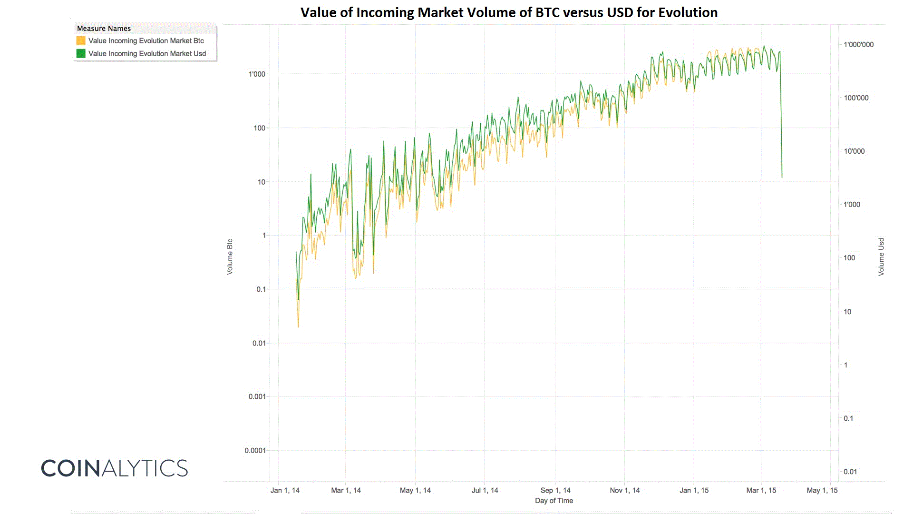Click the Day of Time axis title
Image resolution: width=913 pixels, height=514 pixels.
tap(554, 501)
